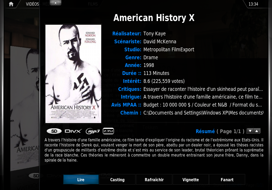Close the movie info dialog with X
Image resolution: width=272 pixels, height=190 pixels.
tap(56, 3)
